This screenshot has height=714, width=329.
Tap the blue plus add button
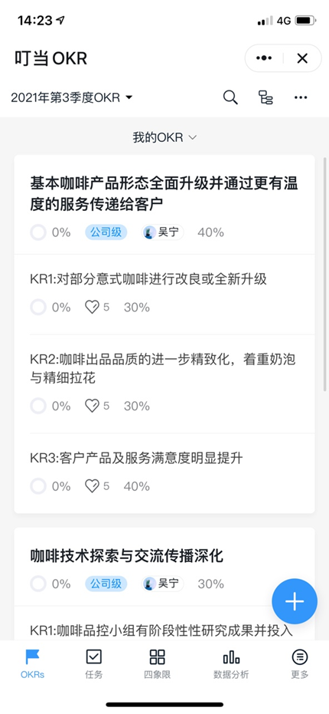pyautogui.click(x=295, y=601)
